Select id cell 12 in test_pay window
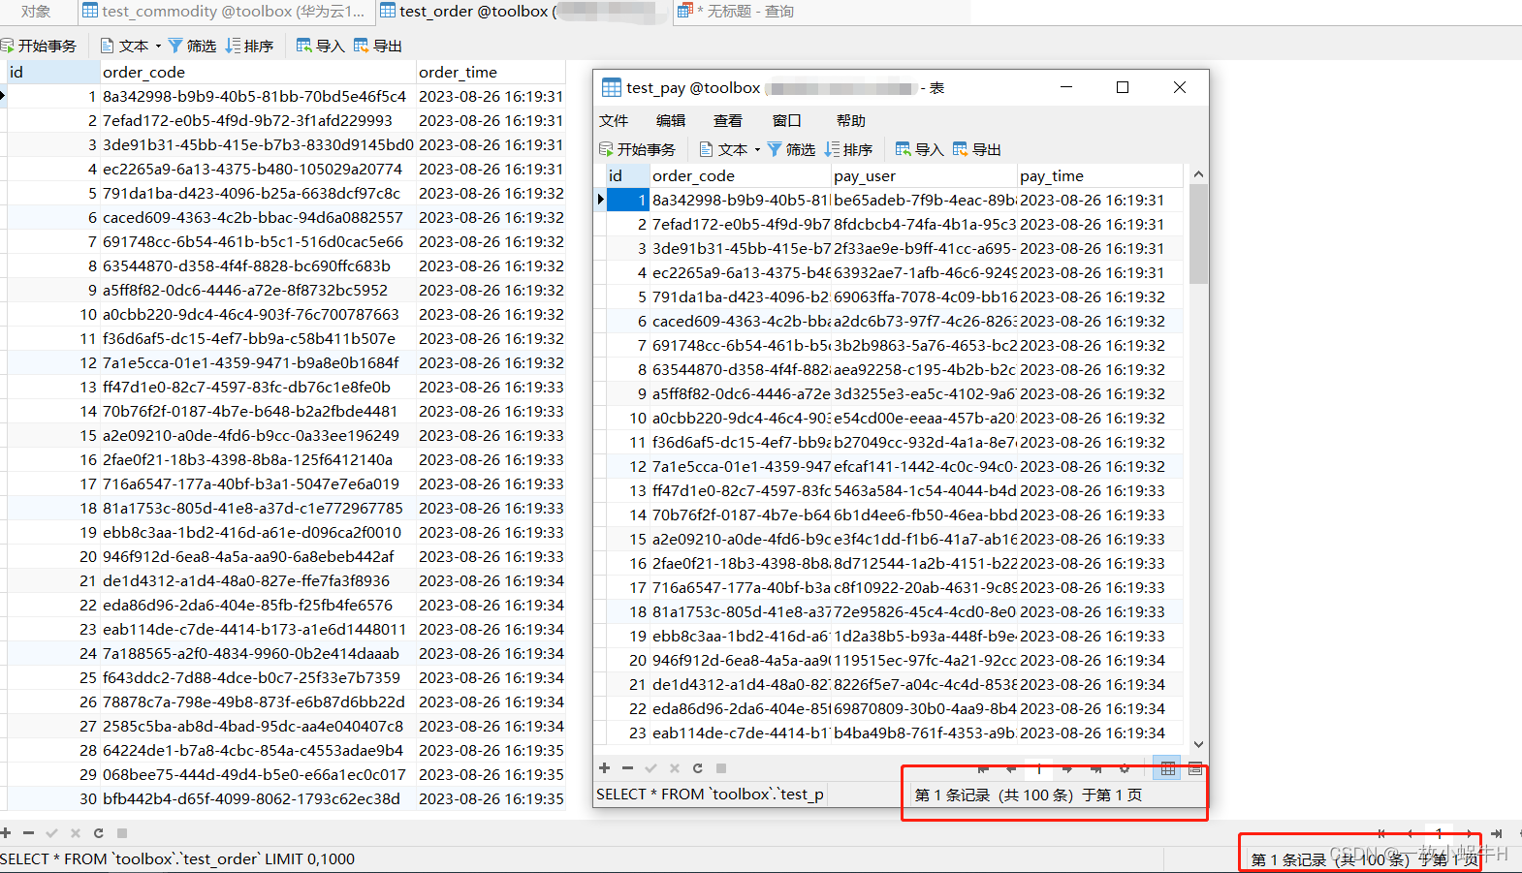The height and width of the screenshot is (873, 1522). coord(628,466)
